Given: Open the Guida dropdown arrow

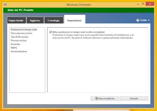Looking at the screenshot, I should click(149, 20).
